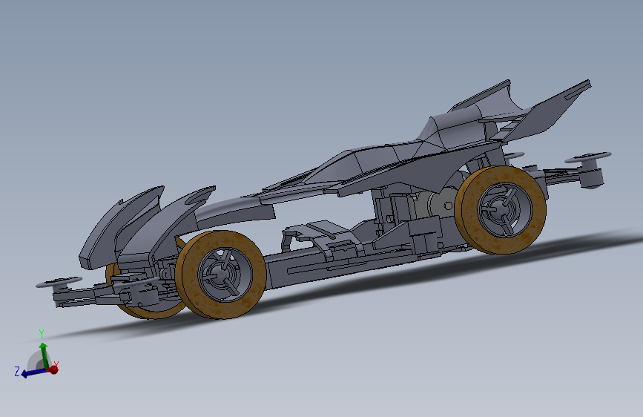The image size is (643, 417).
Task: Click the green Y axis of the triad
Action: [x=44, y=355]
